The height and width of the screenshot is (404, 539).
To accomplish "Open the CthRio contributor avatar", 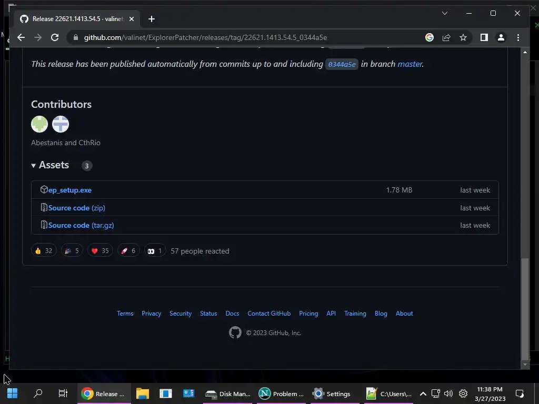I will pos(61,124).
